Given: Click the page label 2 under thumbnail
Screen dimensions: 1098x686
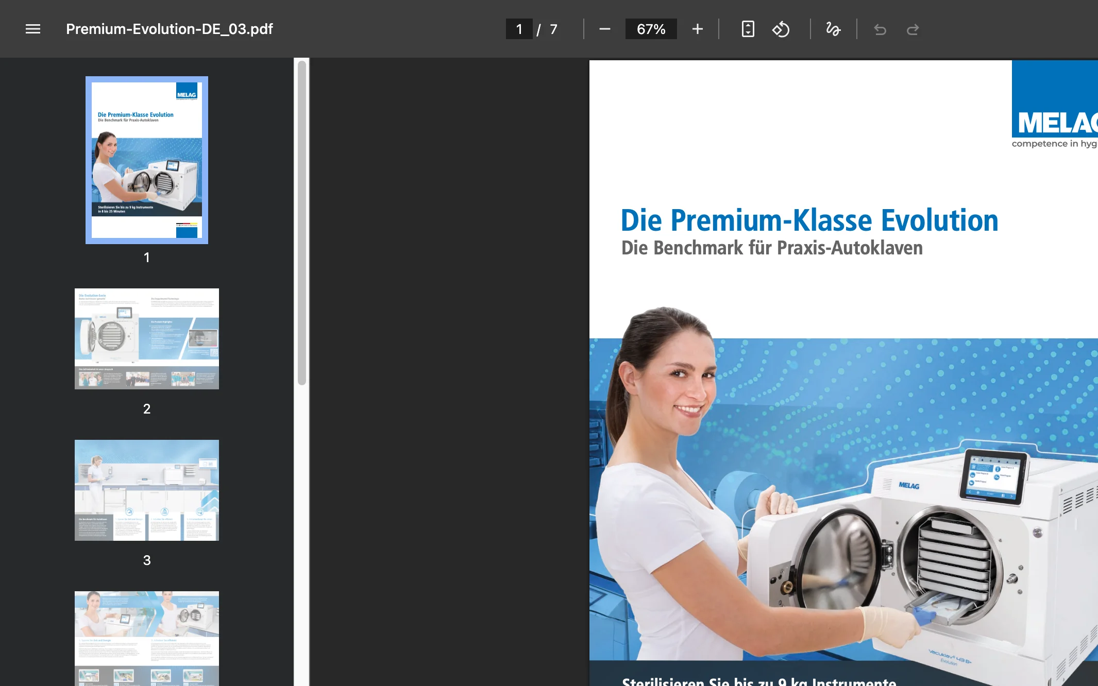Looking at the screenshot, I should pos(147,409).
